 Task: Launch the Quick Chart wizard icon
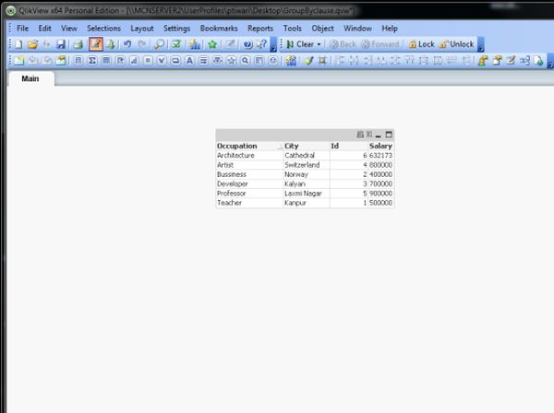195,44
